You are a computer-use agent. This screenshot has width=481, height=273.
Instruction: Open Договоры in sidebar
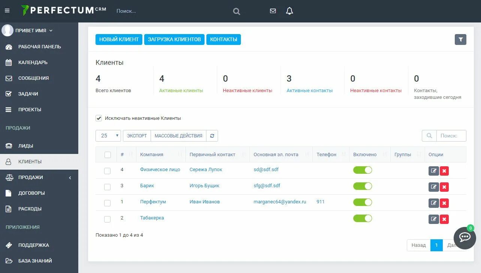(x=39, y=193)
